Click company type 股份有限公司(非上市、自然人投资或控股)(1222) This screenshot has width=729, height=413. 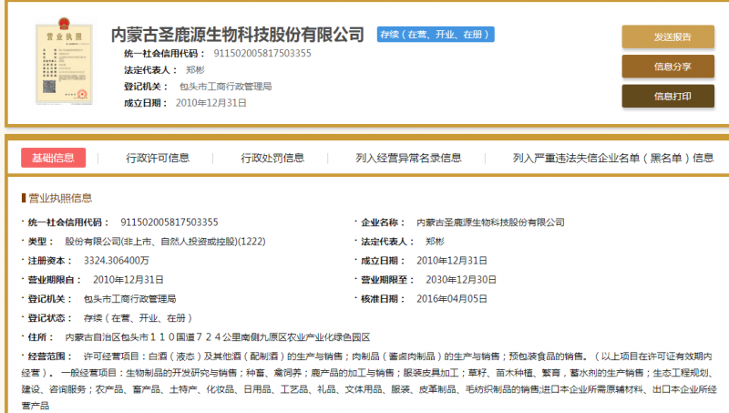[165, 242]
